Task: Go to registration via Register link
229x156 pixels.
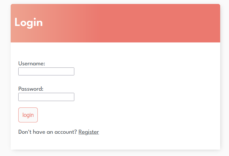Action: [89, 132]
